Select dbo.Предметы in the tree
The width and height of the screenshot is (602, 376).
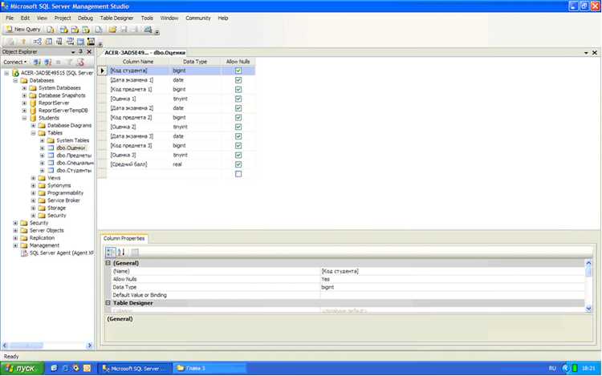[x=74, y=156]
